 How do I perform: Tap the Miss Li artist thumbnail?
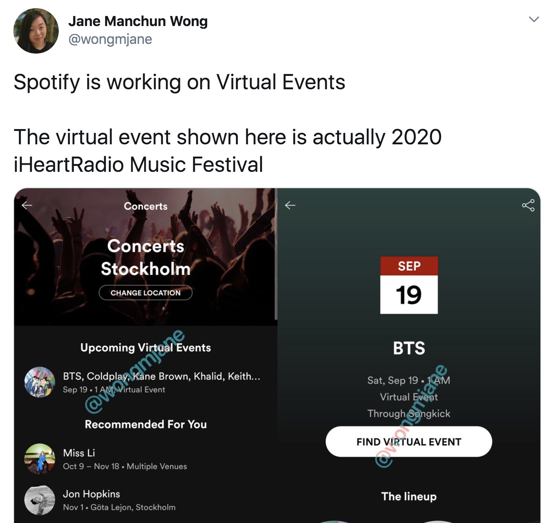point(39,459)
